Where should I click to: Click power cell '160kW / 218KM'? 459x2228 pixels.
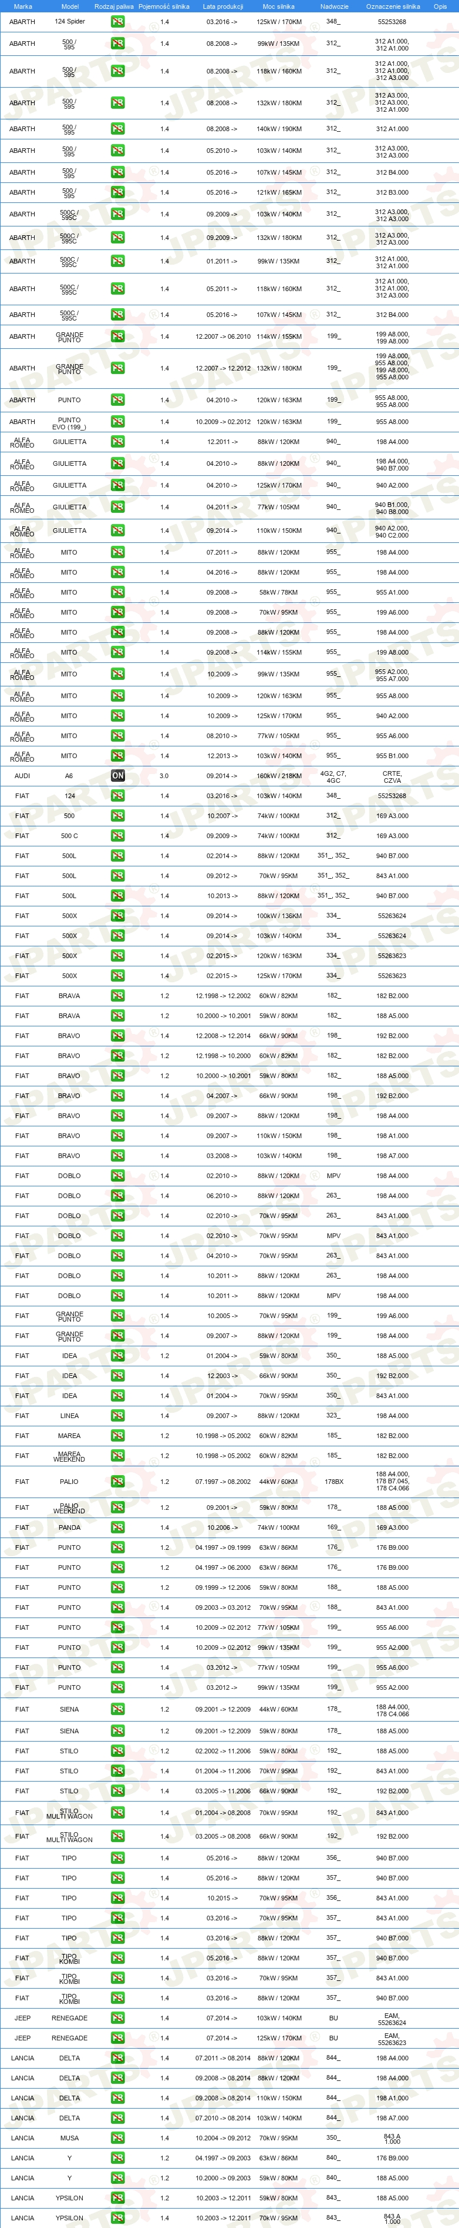point(279,776)
